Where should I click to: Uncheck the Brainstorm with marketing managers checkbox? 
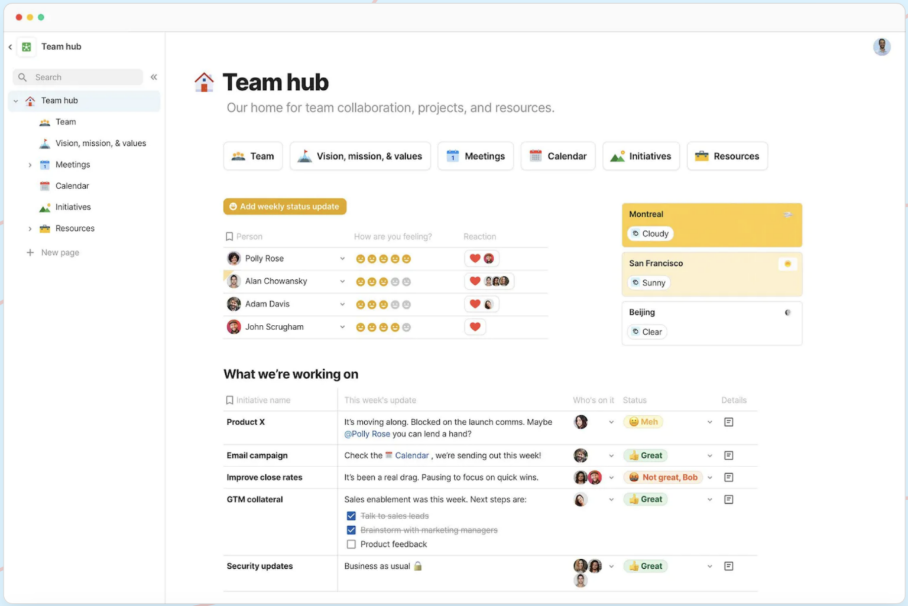pos(351,530)
